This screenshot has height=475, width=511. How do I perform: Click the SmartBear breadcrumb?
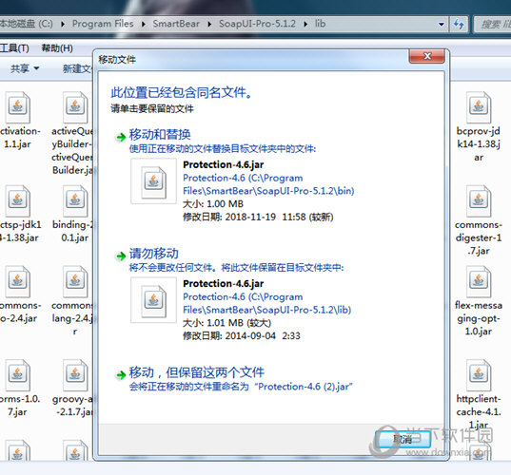pos(176,24)
